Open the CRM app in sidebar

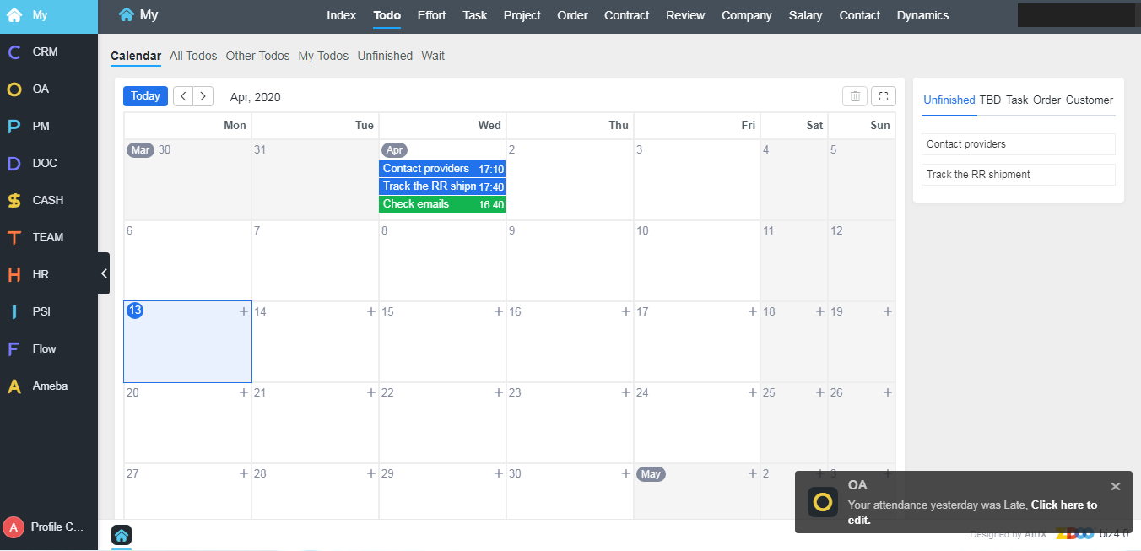pos(49,51)
